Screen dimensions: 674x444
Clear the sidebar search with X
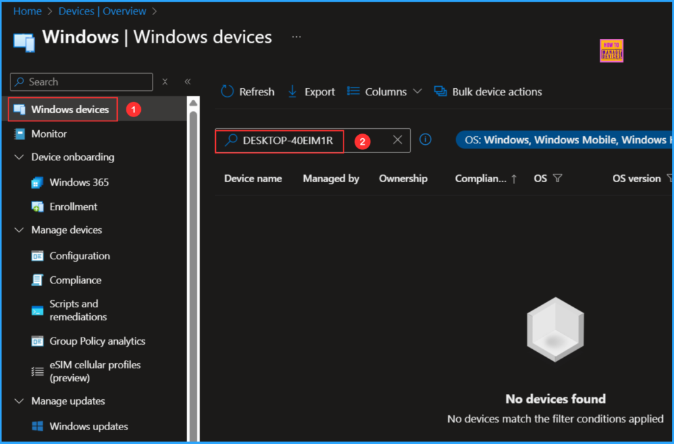coord(165,82)
